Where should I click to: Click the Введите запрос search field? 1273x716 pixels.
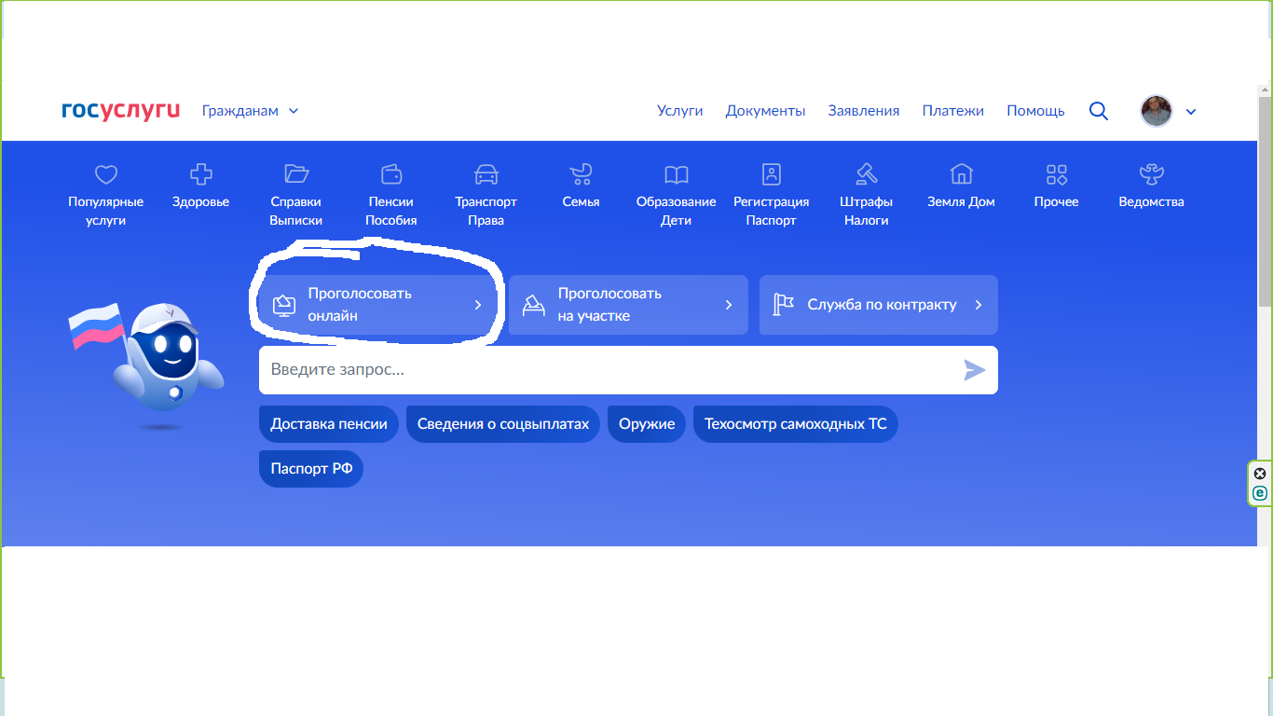pos(606,370)
